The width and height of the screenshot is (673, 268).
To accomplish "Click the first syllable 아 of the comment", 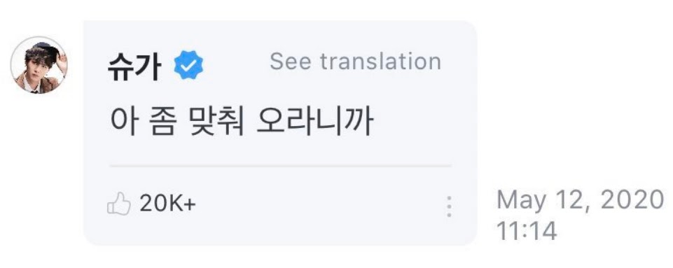I will 124,122.
